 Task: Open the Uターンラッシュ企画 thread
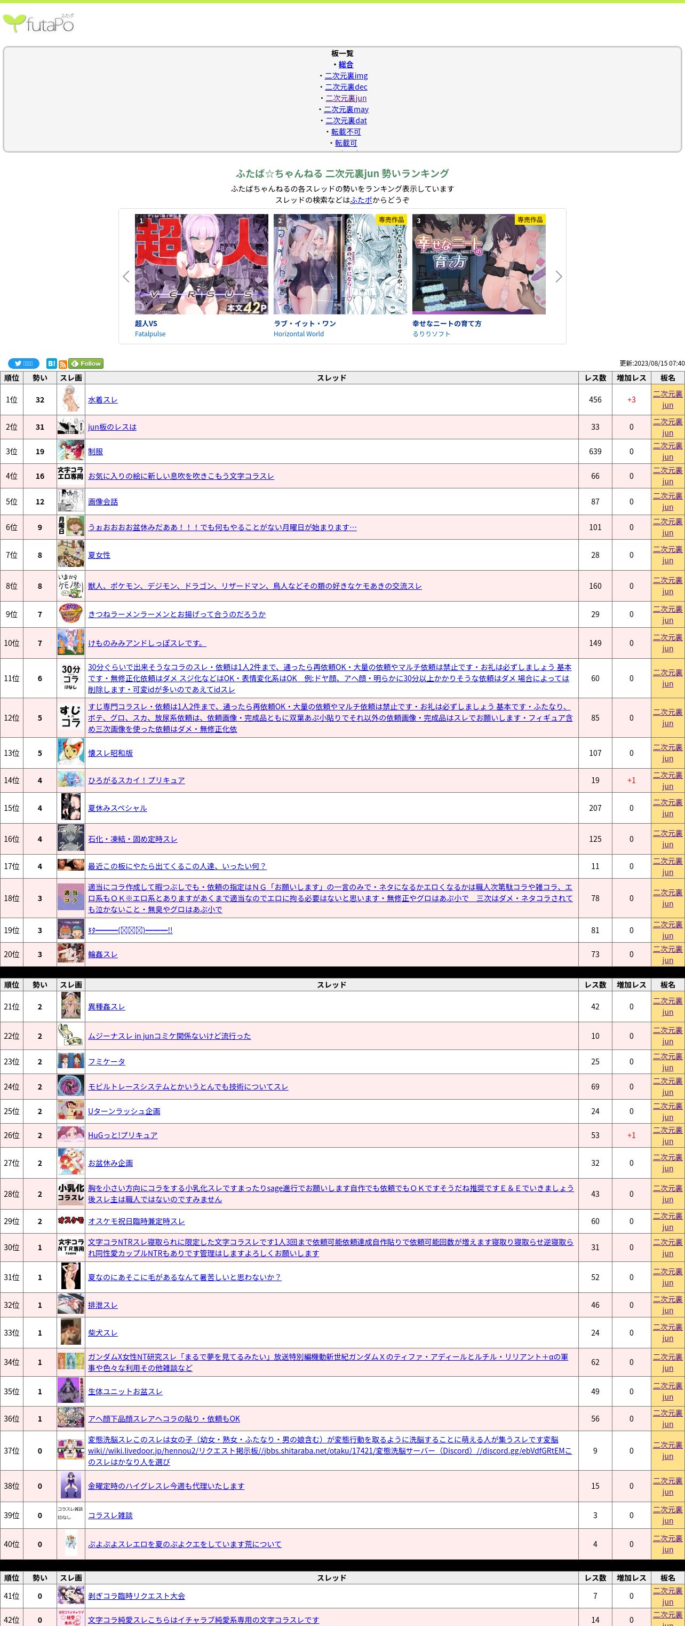coord(124,1111)
